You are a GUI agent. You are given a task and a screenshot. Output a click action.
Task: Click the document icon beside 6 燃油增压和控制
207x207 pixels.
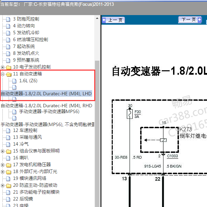8,40
